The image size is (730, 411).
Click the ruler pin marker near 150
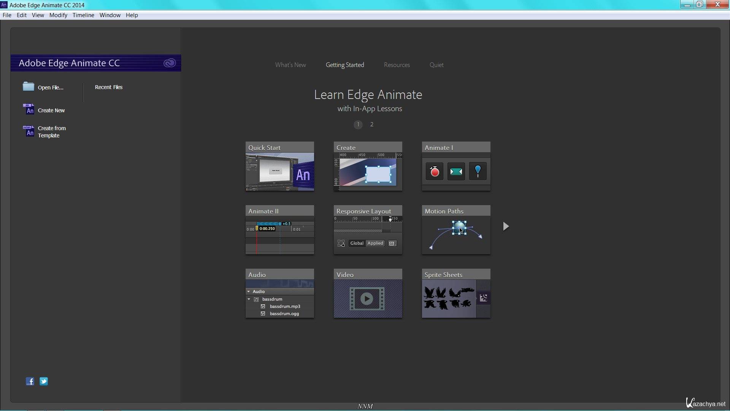pyautogui.click(x=390, y=220)
